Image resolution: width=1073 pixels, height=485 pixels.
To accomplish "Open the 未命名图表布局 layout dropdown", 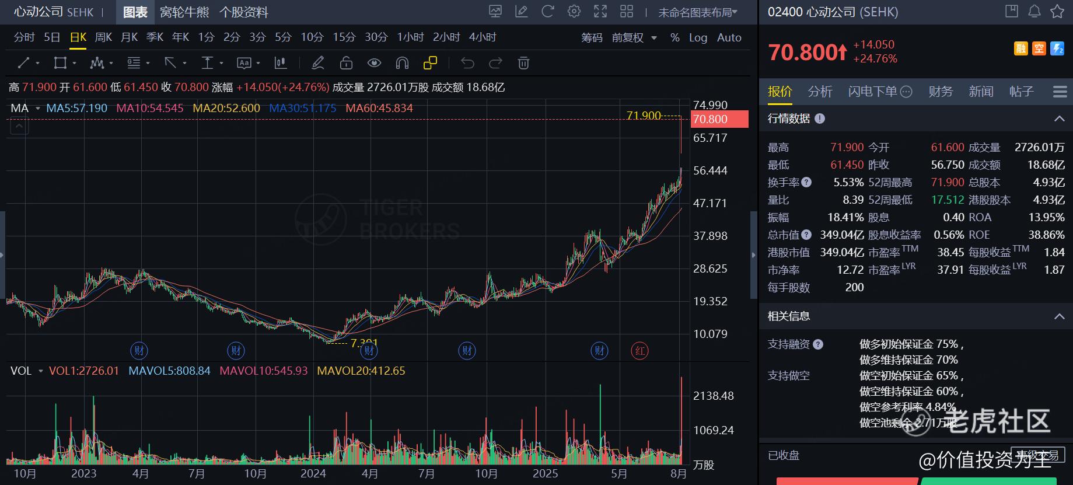I will 698,11.
